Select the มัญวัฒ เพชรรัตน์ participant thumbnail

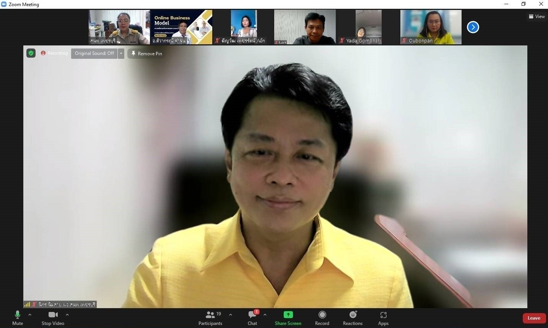[244, 27]
